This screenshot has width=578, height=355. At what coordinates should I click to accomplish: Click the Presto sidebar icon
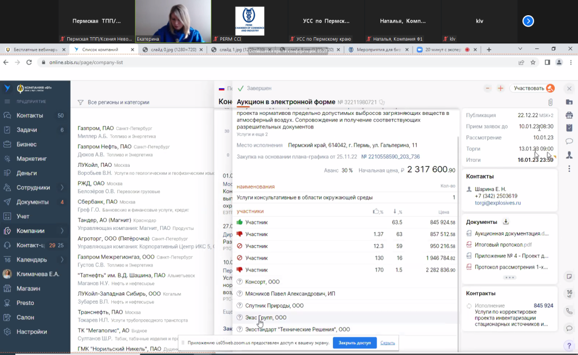point(7,303)
